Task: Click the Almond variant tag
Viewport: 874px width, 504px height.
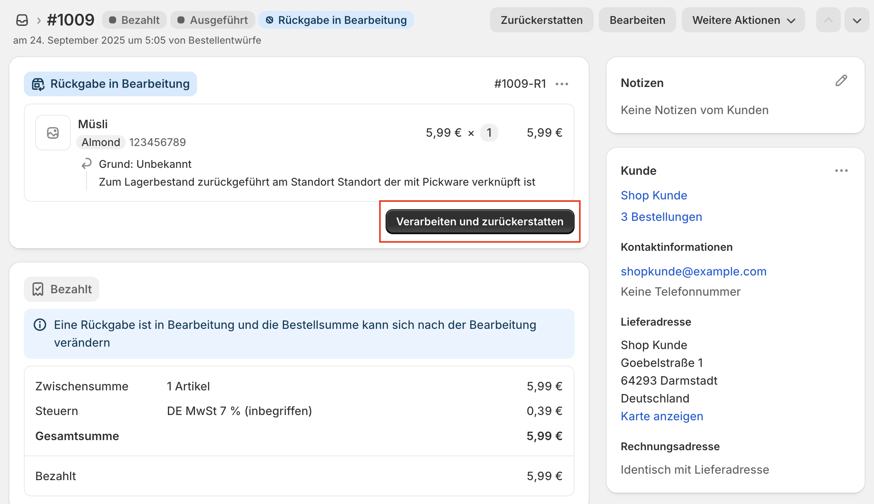Action: pyautogui.click(x=101, y=142)
